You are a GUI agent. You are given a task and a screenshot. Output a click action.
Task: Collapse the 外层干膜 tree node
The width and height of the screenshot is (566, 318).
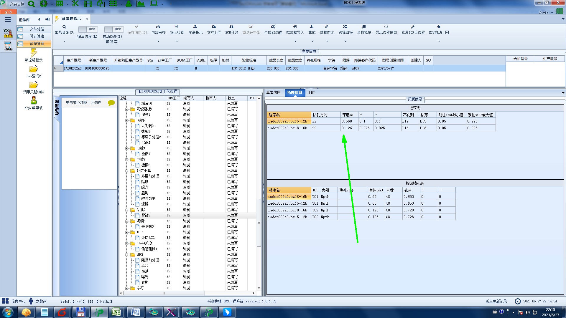point(127,171)
